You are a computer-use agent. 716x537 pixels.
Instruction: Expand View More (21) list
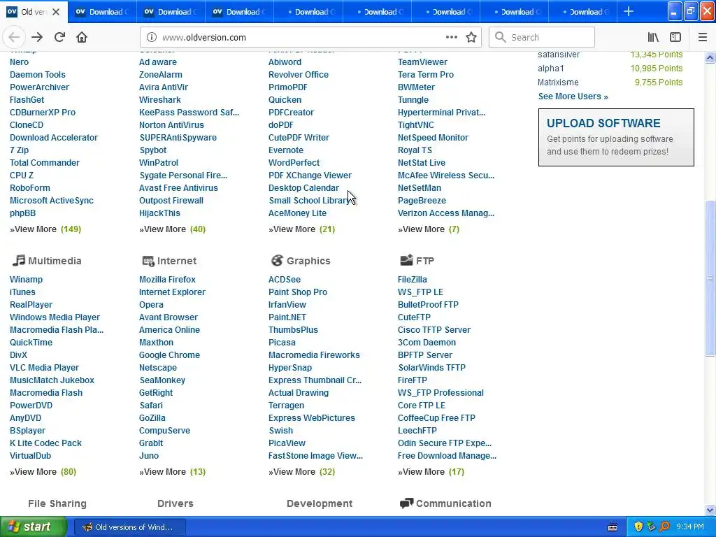click(x=302, y=229)
